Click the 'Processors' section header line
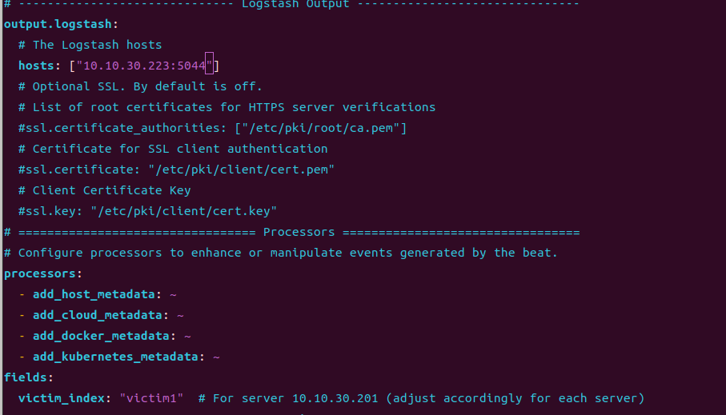This screenshot has height=415, width=726. pyautogui.click(x=291, y=232)
